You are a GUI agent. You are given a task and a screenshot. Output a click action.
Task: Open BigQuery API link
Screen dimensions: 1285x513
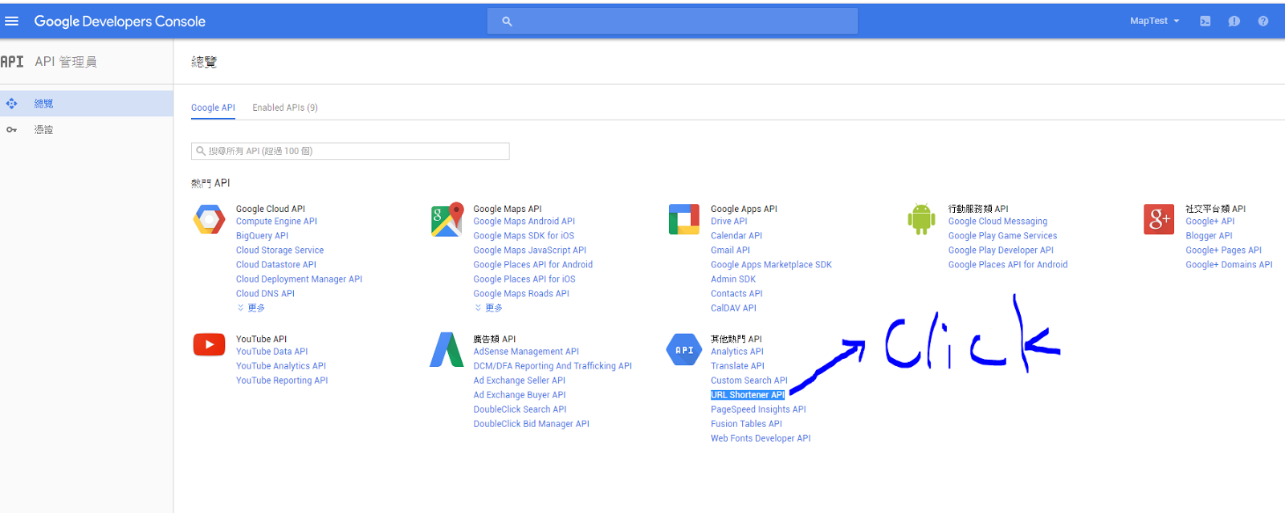(262, 236)
